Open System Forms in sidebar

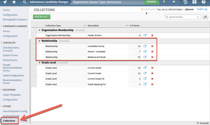10,55
